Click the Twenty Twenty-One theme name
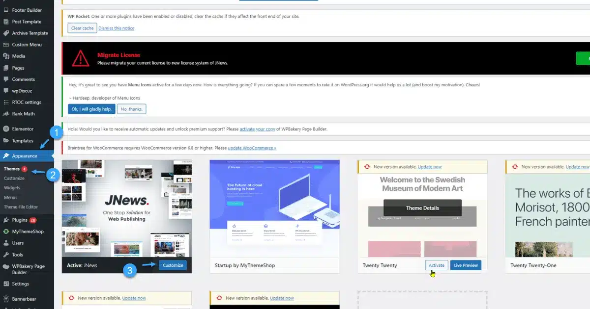This screenshot has width=590, height=309. [533, 265]
